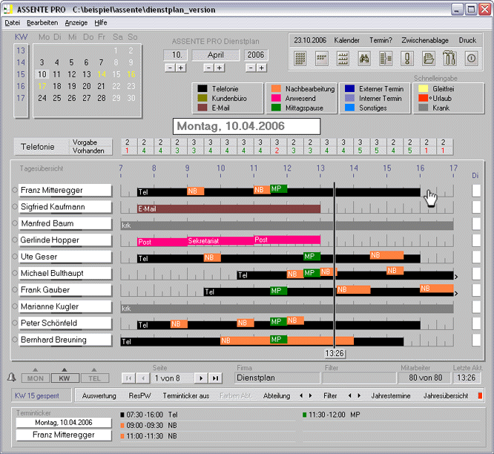The width and height of the screenshot is (494, 454).
Task: Decrease year with minus under 2006
Action: tap(251, 68)
